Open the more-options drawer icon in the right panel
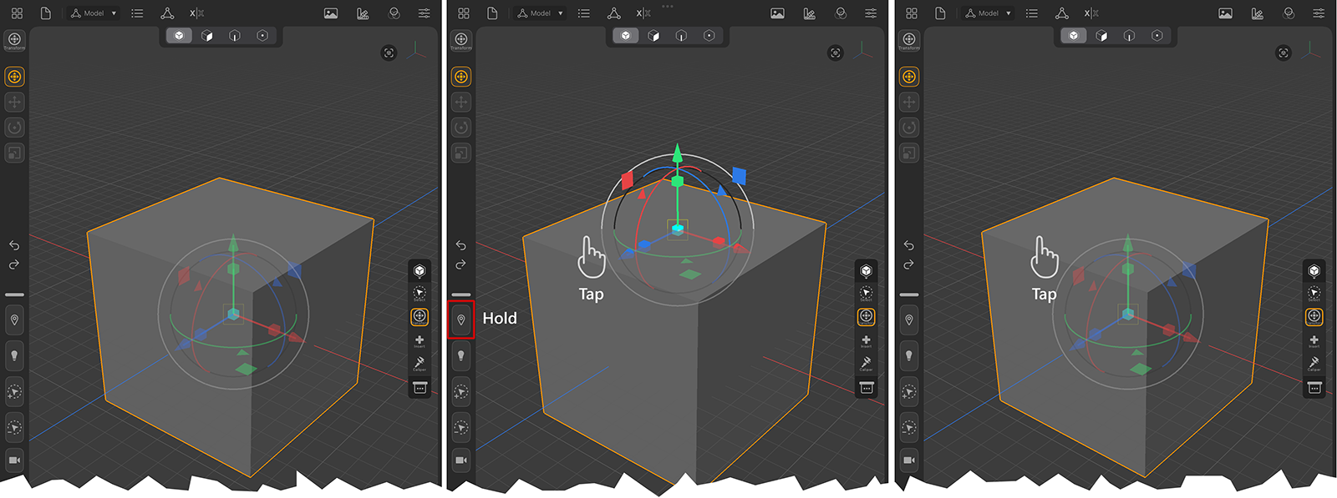The image size is (1337, 498). click(x=1314, y=388)
